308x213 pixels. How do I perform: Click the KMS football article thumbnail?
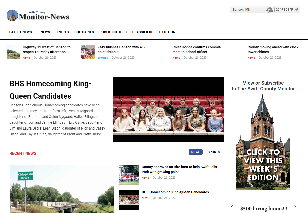pos(88,52)
